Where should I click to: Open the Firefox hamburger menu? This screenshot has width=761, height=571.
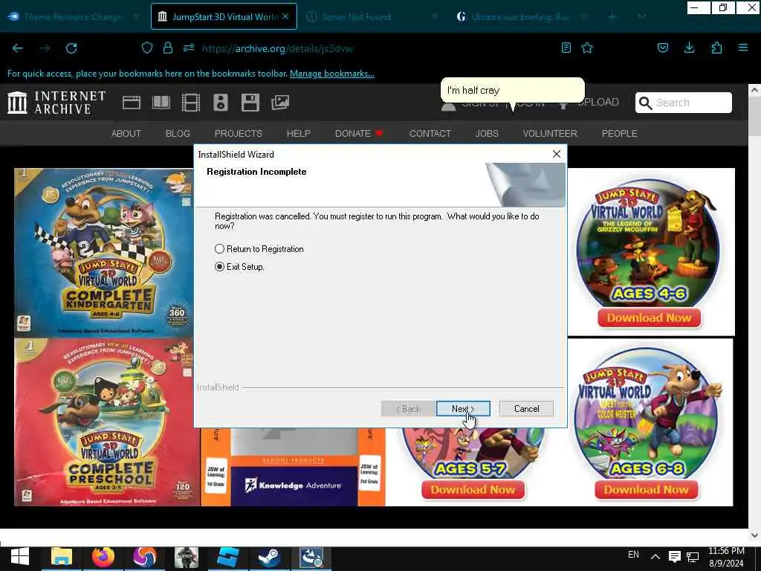click(743, 48)
